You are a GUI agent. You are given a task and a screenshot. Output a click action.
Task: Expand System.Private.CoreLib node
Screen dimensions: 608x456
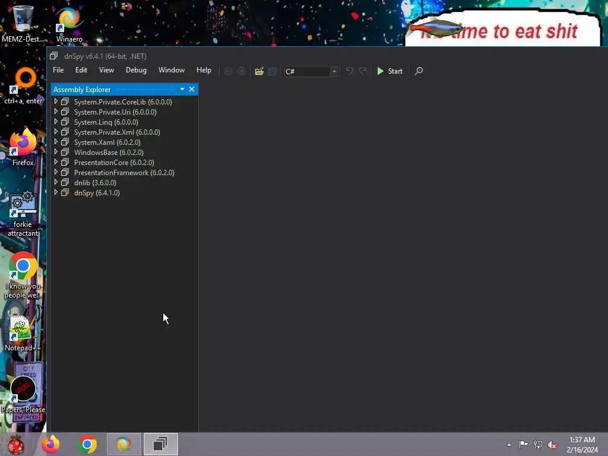[56, 101]
